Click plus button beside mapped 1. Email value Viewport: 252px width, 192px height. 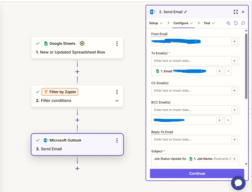tap(219, 71)
